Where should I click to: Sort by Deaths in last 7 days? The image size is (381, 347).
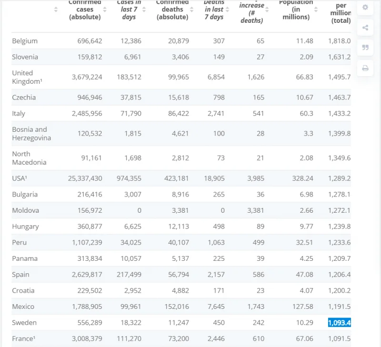[x=227, y=10]
